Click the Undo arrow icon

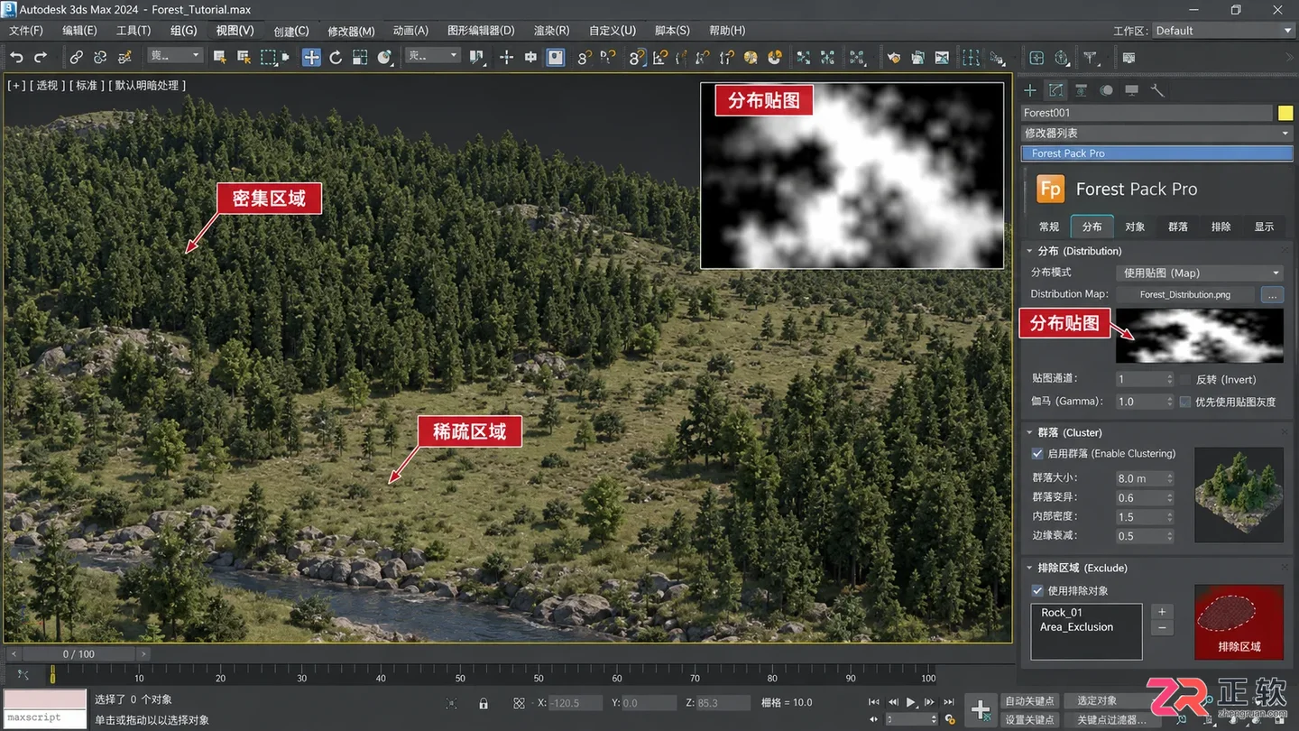(16, 57)
